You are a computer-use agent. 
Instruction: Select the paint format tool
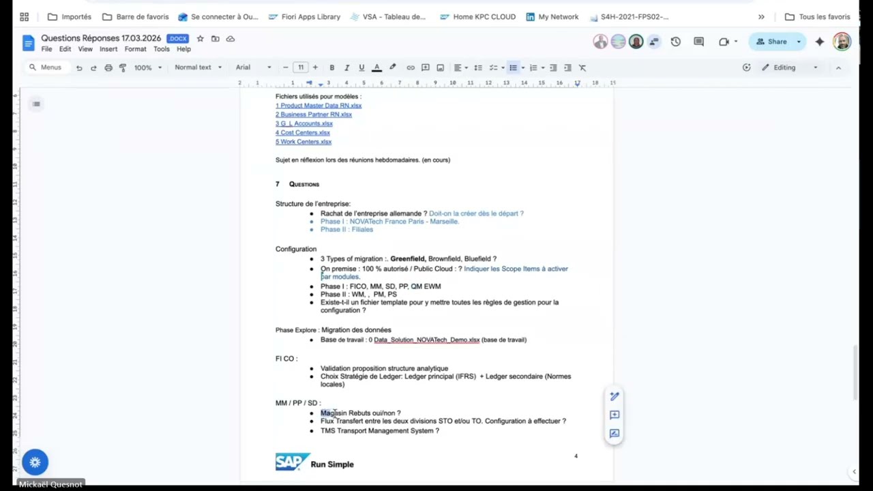(x=123, y=68)
